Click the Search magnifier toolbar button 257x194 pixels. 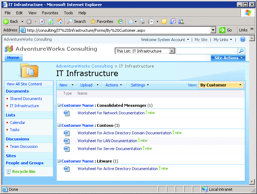click(76, 21)
